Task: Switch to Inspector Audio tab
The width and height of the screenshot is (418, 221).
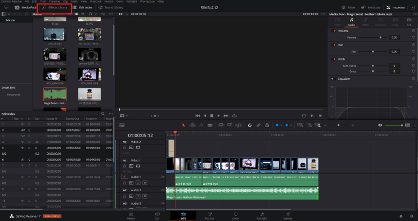Action: click(x=352, y=22)
